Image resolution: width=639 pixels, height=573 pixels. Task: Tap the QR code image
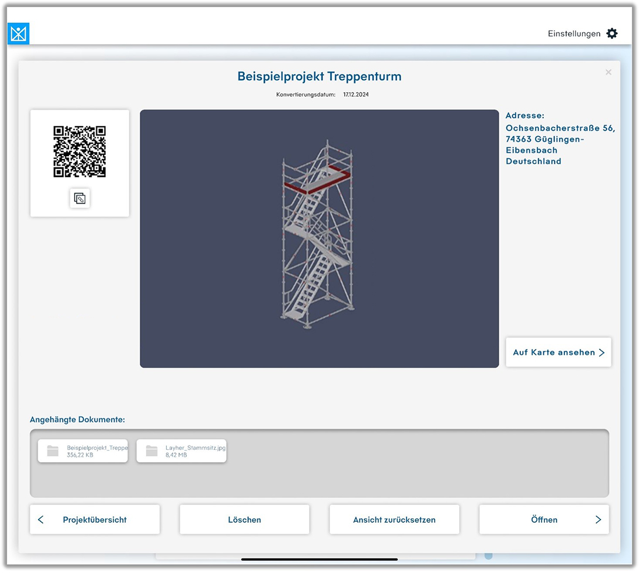[80, 151]
